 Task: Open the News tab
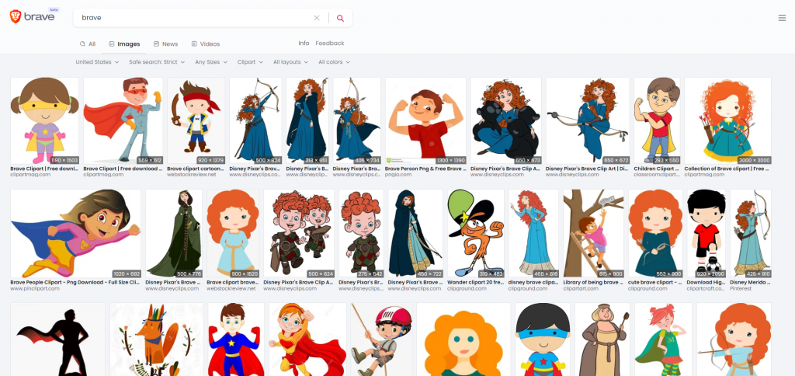coord(165,44)
